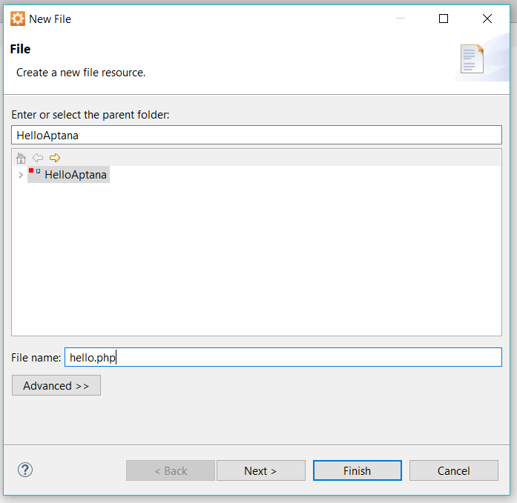Click the File name input field

click(283, 357)
